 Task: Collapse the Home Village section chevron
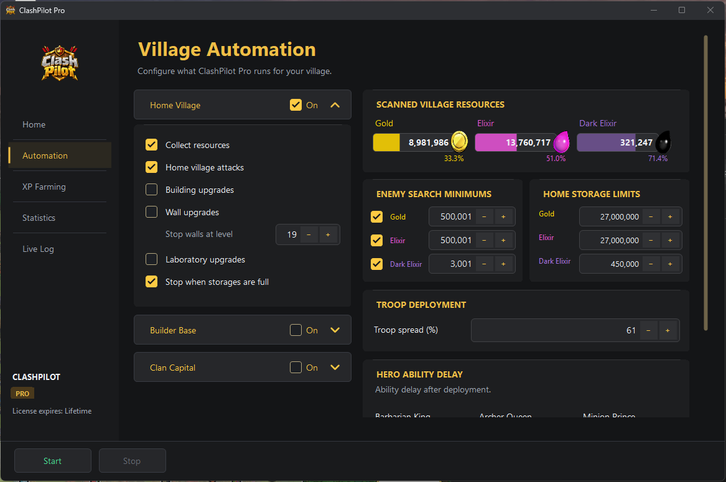pyautogui.click(x=335, y=105)
